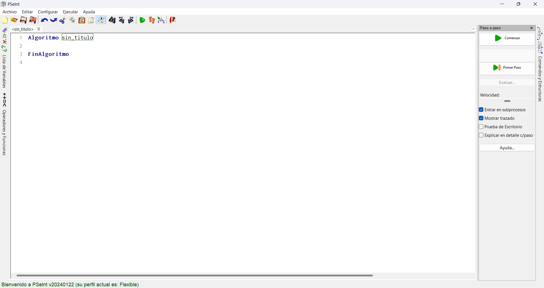Uncheck Mostrar trazado option

coord(481,118)
